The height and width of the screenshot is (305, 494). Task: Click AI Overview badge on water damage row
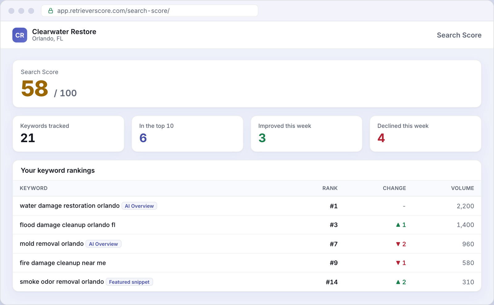[x=139, y=206]
